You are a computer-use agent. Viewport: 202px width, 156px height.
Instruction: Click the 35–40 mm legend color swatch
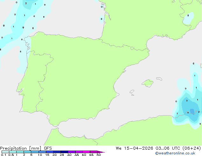[x=79, y=152]
